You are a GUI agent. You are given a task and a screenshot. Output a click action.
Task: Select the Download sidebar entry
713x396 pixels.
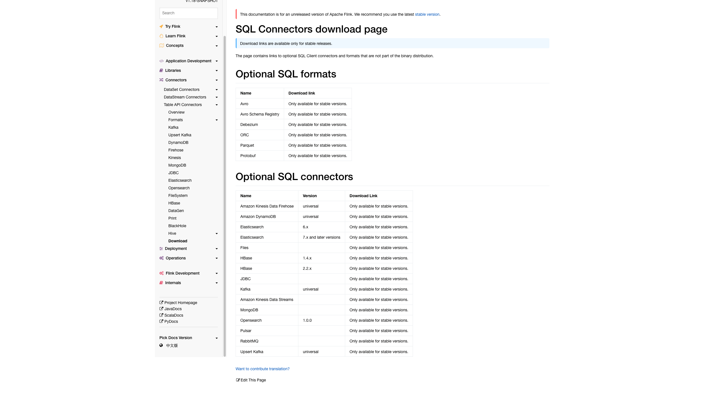pyautogui.click(x=178, y=241)
